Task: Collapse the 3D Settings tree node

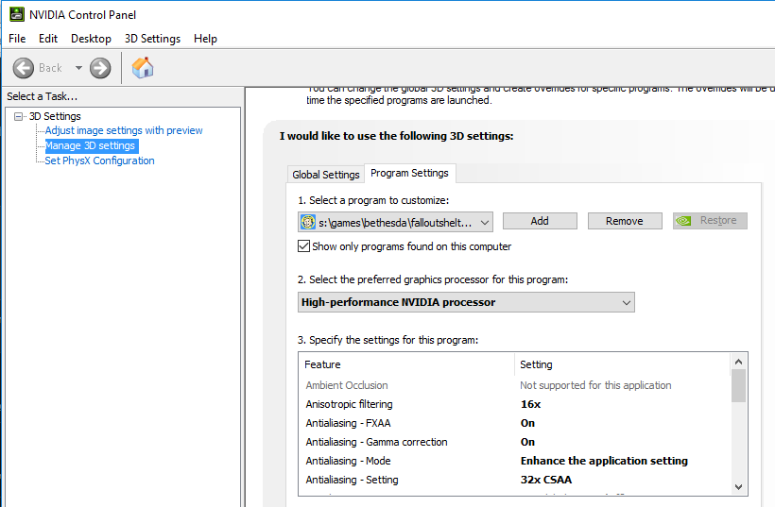Action: point(18,116)
